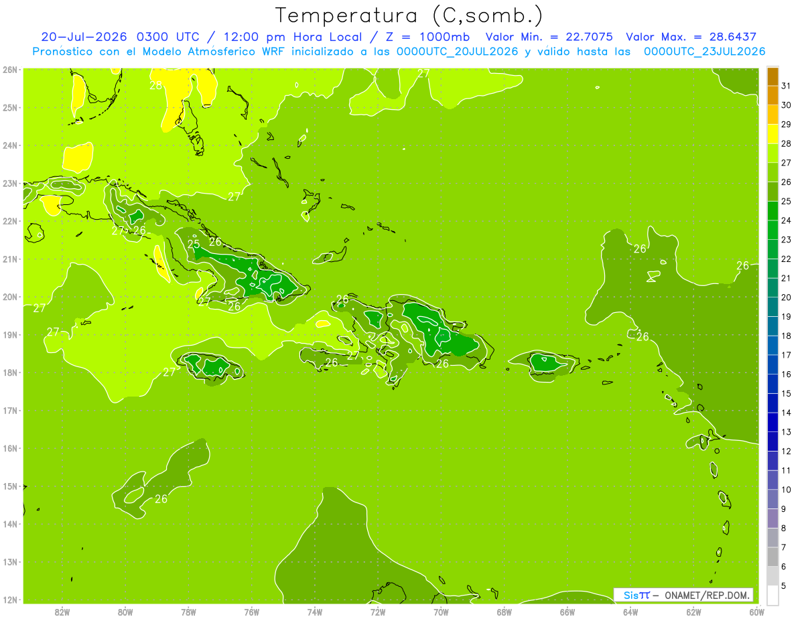Click the "66W" longitude axis label

pyautogui.click(x=567, y=612)
